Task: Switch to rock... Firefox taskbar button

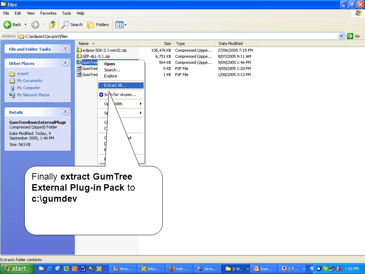Action: (x=179, y=269)
